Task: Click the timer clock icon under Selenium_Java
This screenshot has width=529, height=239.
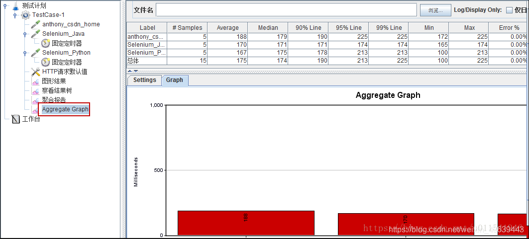Action: [x=46, y=43]
